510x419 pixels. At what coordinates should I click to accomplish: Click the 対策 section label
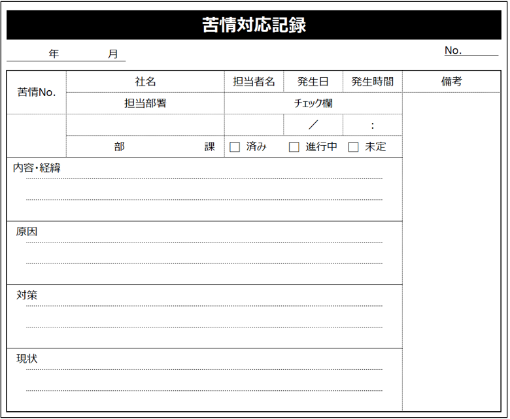[x=27, y=295]
